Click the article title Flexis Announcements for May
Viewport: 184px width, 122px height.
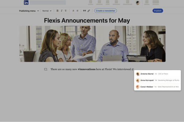click(87, 21)
